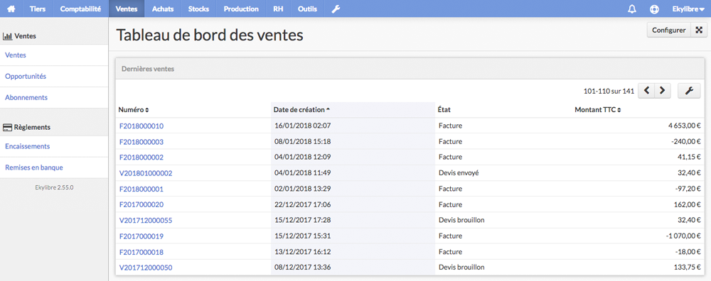Open the Tiers menu
This screenshot has width=711, height=281.
[x=38, y=9]
